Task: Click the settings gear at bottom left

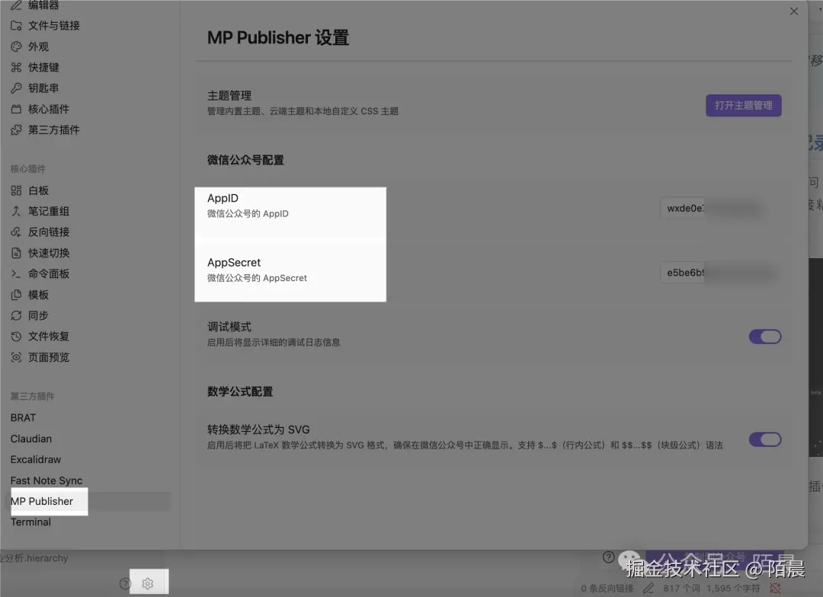Action: [x=149, y=582]
